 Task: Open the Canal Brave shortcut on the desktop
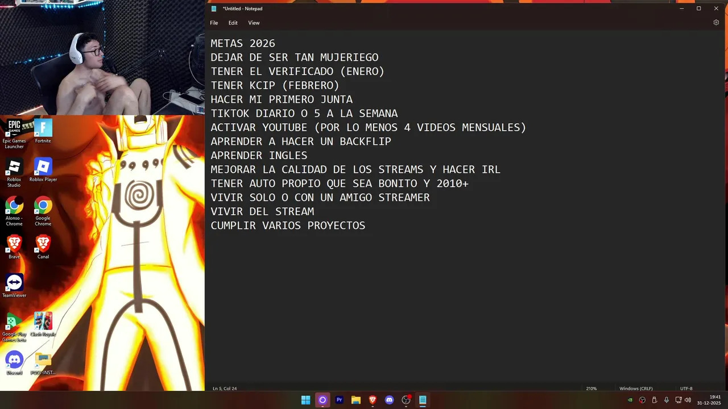point(43,247)
